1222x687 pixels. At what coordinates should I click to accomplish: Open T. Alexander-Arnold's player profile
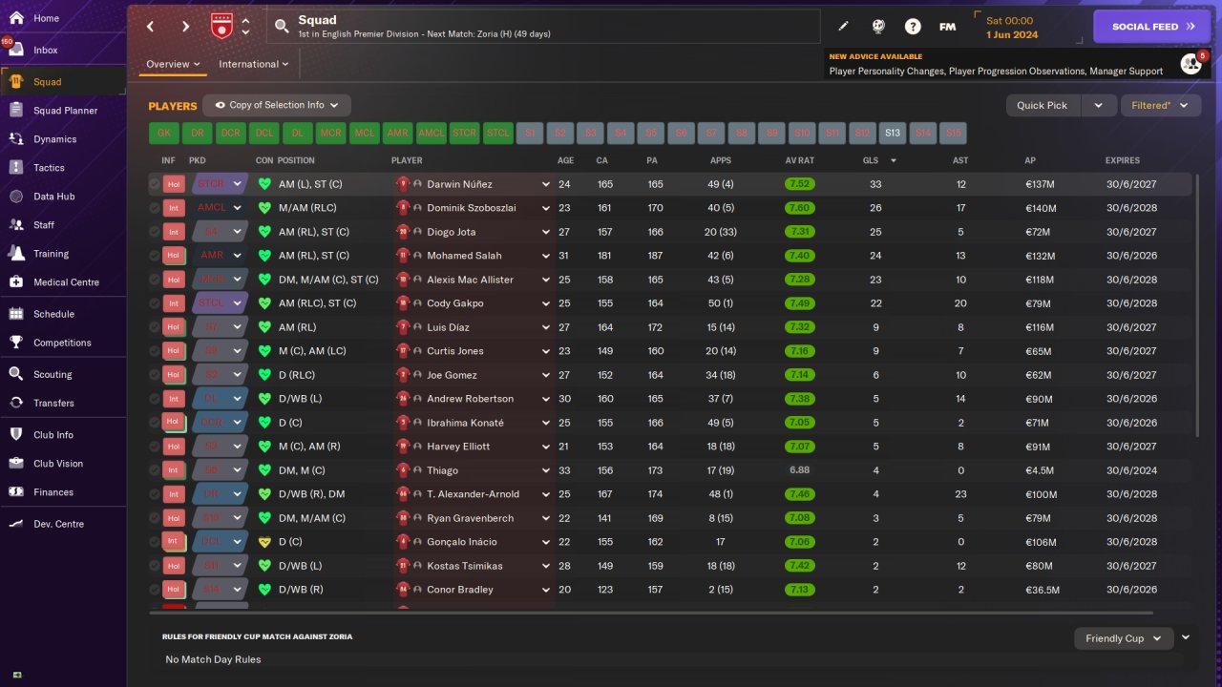click(x=473, y=494)
